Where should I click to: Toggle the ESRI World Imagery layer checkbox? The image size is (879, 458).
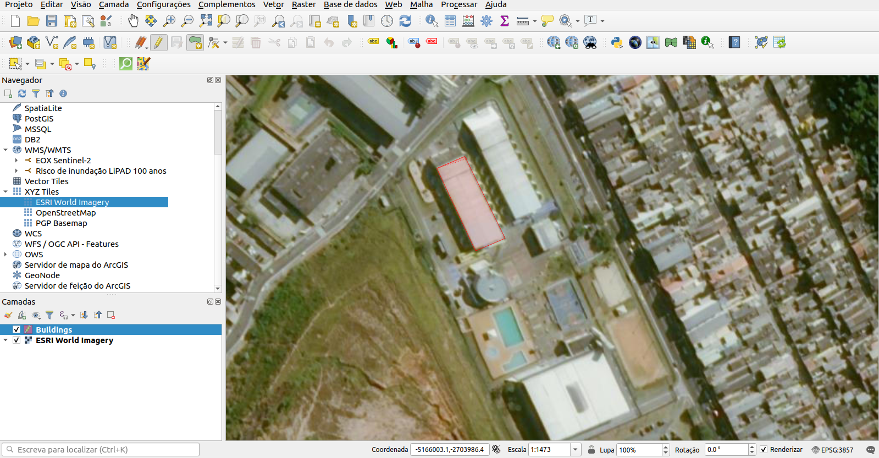tap(16, 340)
